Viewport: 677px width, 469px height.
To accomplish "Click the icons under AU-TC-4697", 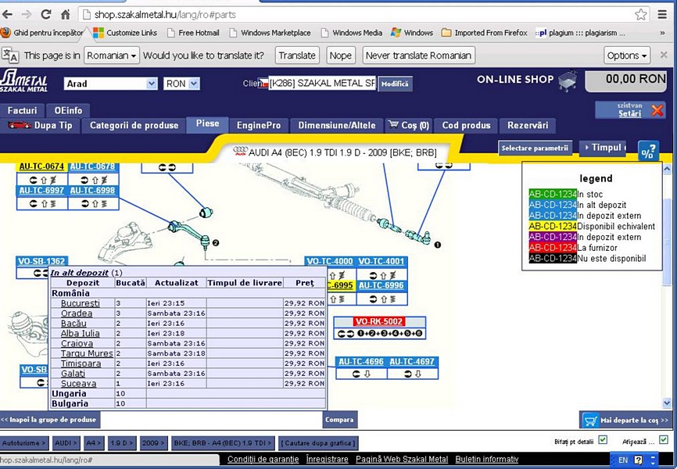I will [x=413, y=374].
